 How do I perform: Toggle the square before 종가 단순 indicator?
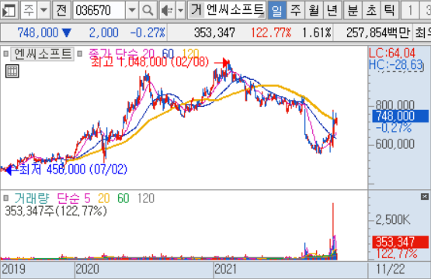coord(80,53)
